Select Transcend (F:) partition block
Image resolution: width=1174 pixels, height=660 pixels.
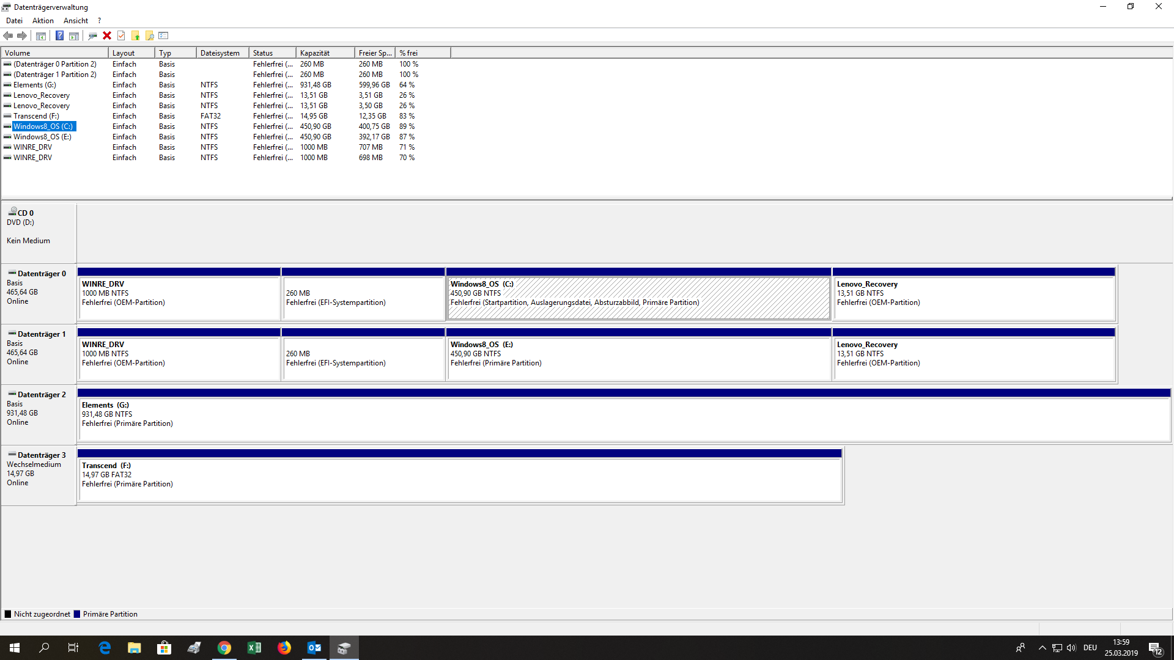pos(460,480)
